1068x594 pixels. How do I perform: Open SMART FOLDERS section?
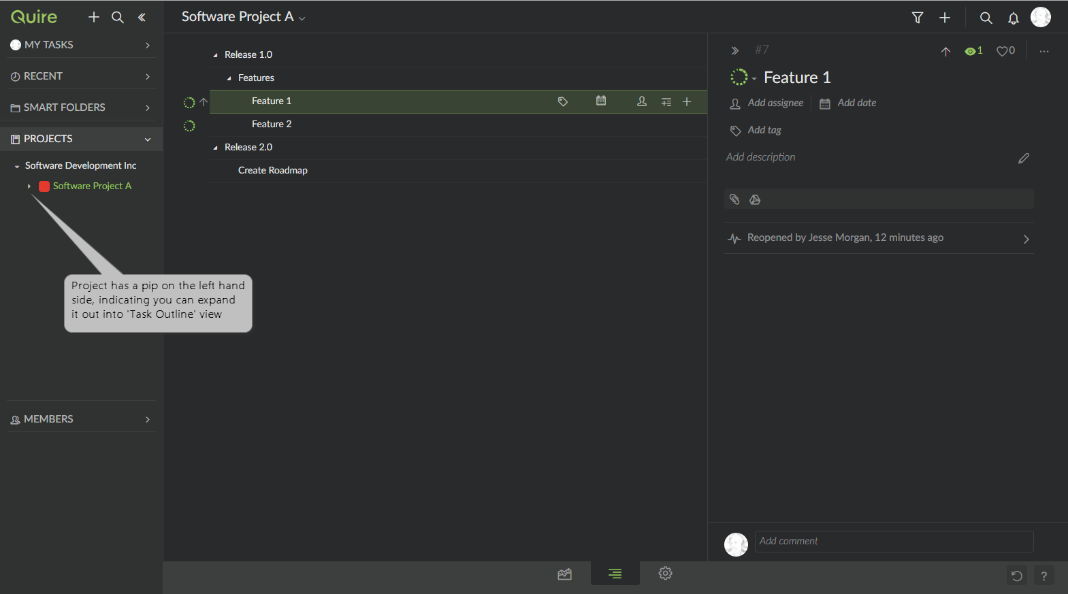coord(81,108)
